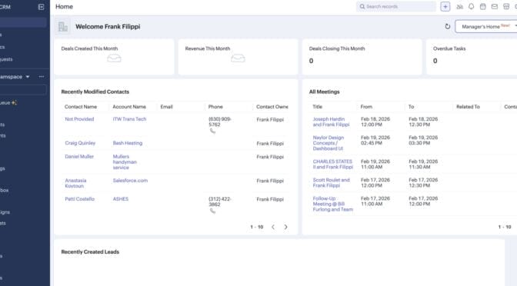Refresh the home dashboard
Image resolution: width=517 pixels, height=286 pixels.
pyautogui.click(x=448, y=26)
